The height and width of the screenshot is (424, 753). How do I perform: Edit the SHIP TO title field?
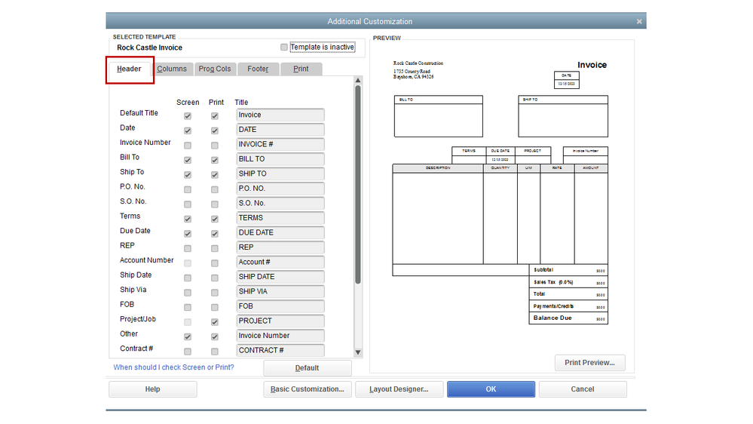tap(280, 174)
